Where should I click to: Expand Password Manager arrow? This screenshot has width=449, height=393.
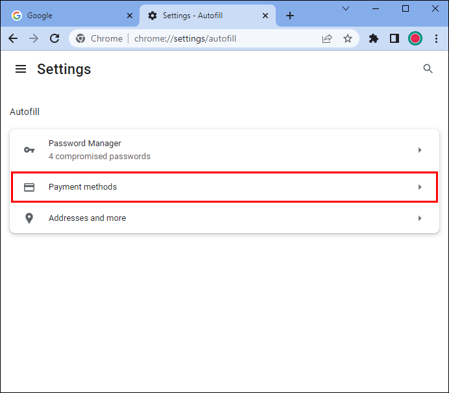(x=420, y=150)
